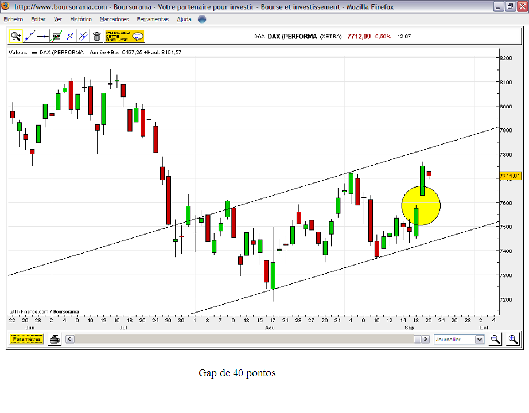
Task: Open the Journalier period dropdown
Action: point(459,340)
